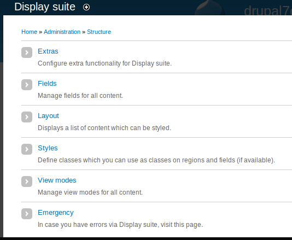Click the Display suite page title

tap(45, 7)
